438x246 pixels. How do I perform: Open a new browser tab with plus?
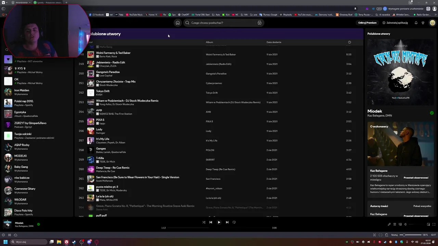tap(66, 3)
